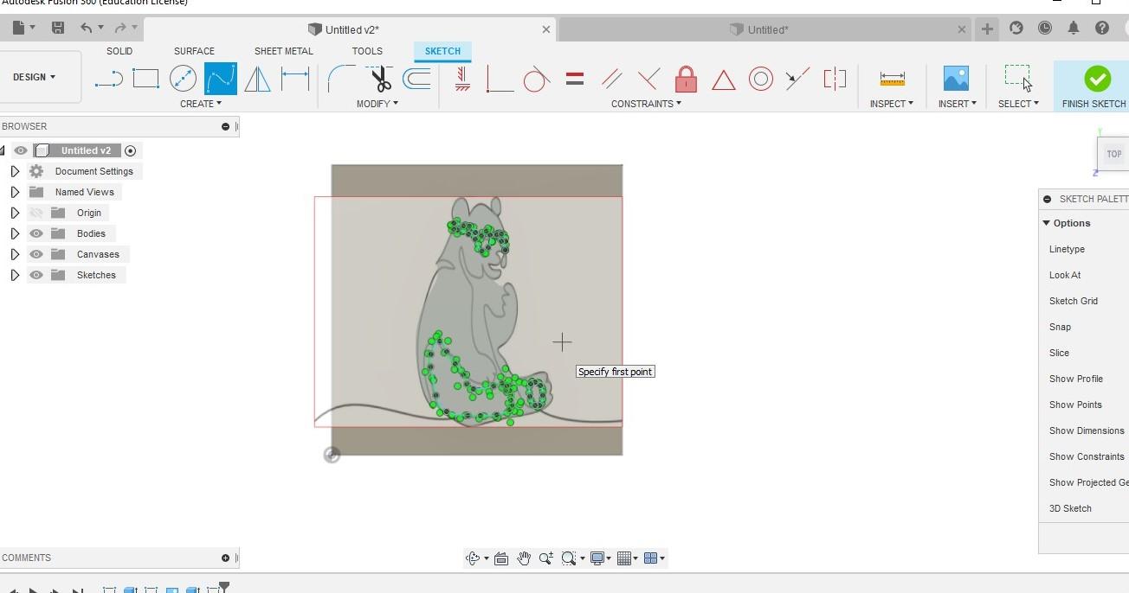Apply the Symmetry constraint
1129x593 pixels.
point(835,80)
